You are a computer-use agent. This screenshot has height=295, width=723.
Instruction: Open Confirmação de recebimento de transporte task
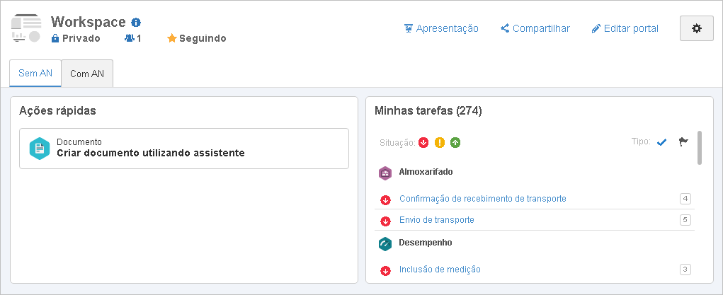coord(483,199)
